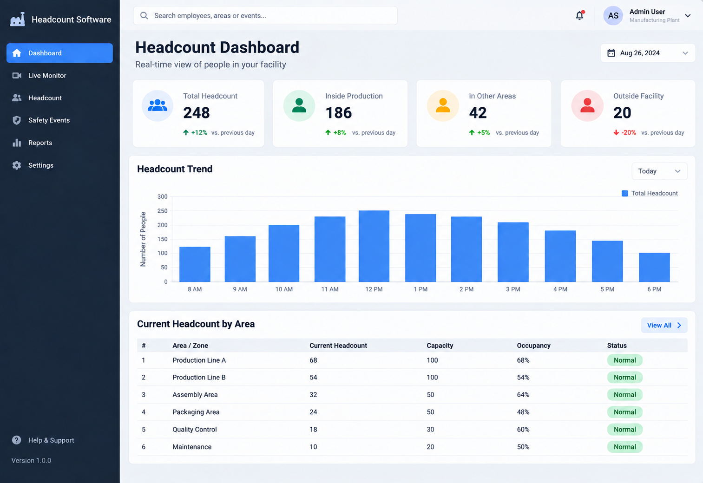Select the Production Line A row name
This screenshot has height=483, width=703.
coord(199,360)
